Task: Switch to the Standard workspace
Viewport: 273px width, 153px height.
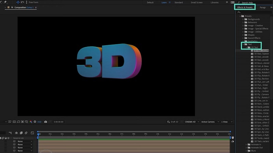Action: 178,2
